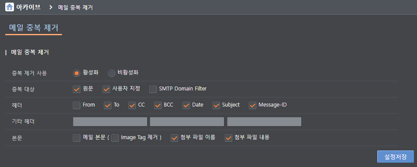
Task: Toggle the To header checkbox
Action: (108, 106)
